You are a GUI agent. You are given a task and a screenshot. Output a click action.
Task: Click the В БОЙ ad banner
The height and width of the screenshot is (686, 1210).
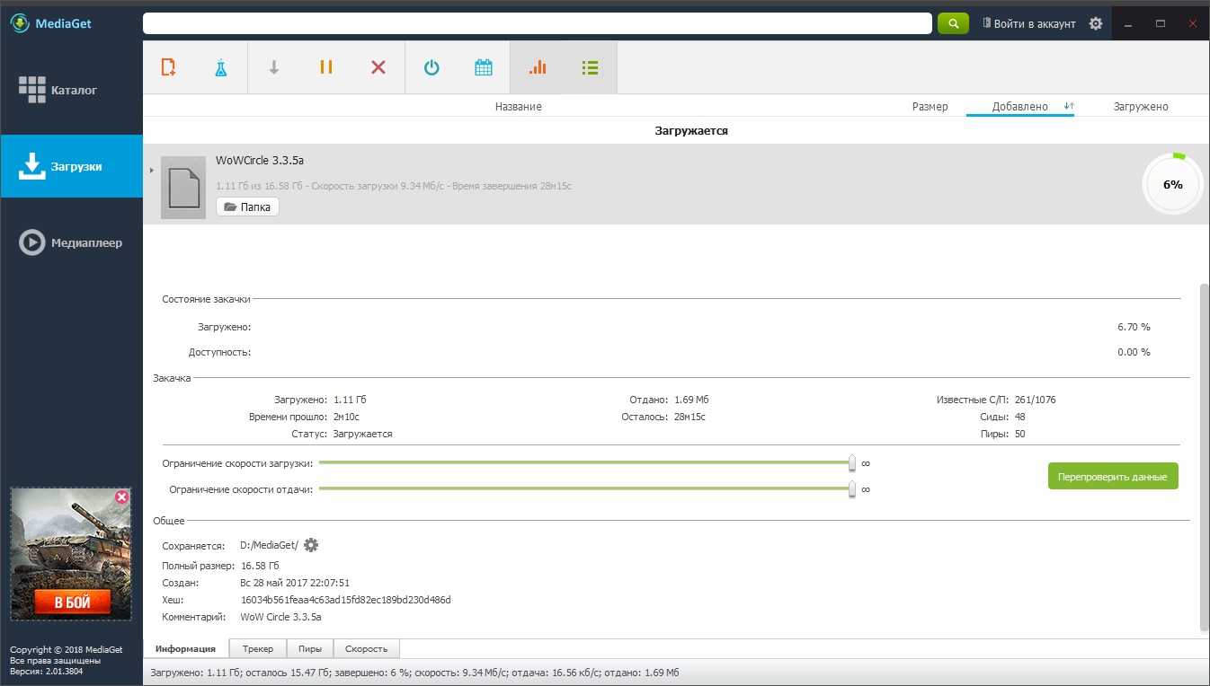pyautogui.click(x=72, y=602)
